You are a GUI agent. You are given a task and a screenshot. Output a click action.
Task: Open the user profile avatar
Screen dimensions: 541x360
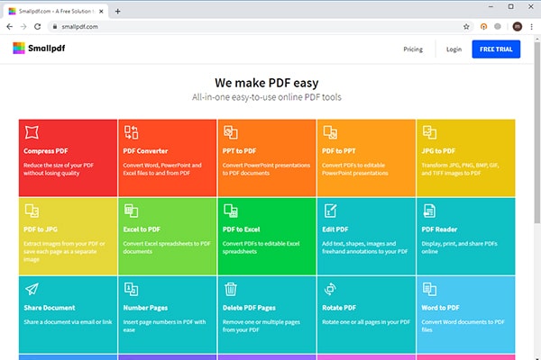click(518, 26)
